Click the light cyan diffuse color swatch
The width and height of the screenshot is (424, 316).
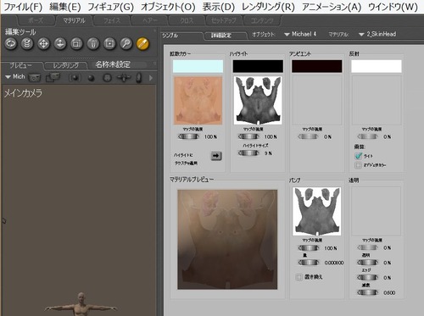click(x=198, y=66)
